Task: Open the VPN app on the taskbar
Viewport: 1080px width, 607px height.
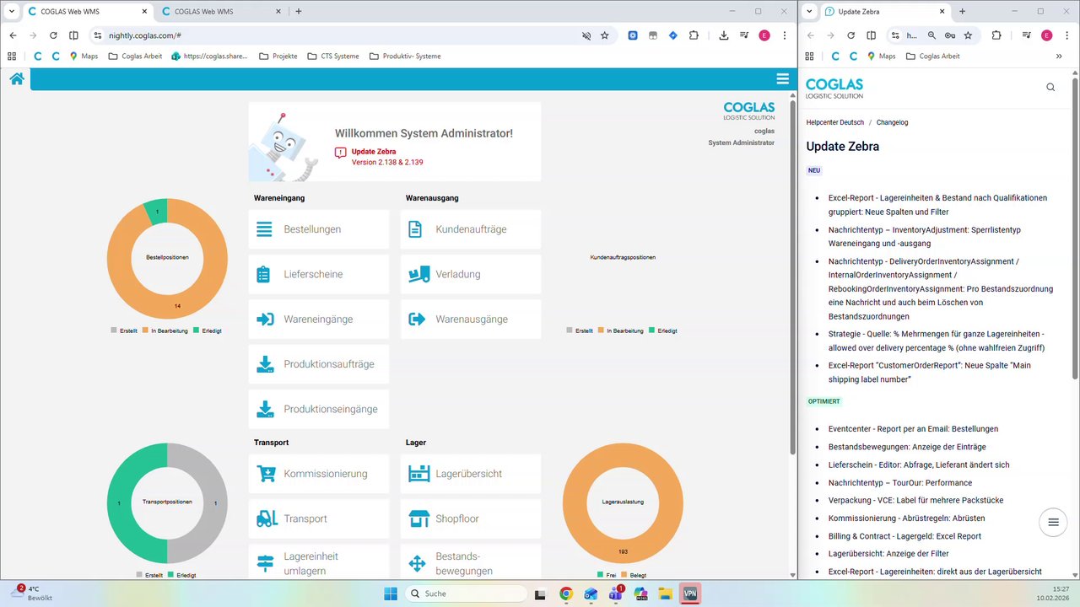Action: [x=690, y=594]
